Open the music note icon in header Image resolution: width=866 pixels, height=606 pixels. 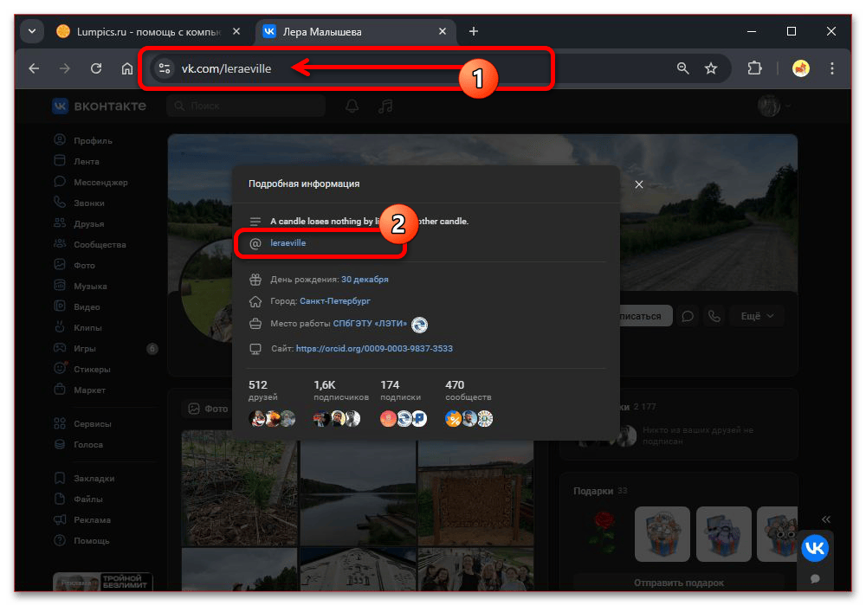(385, 106)
